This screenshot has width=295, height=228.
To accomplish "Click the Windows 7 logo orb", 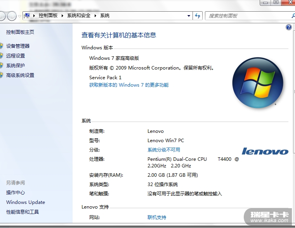I will pyautogui.click(x=258, y=83).
